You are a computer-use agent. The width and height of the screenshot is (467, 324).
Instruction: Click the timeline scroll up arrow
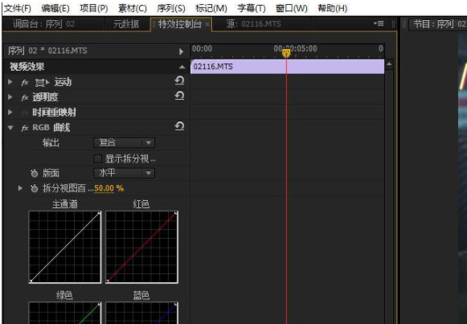pyautogui.click(x=389, y=64)
